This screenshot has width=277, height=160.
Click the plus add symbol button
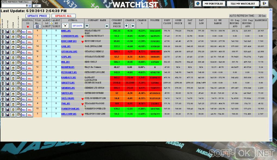65,26
